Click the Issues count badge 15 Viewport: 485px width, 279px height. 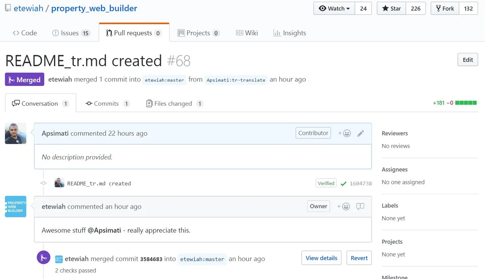point(86,33)
